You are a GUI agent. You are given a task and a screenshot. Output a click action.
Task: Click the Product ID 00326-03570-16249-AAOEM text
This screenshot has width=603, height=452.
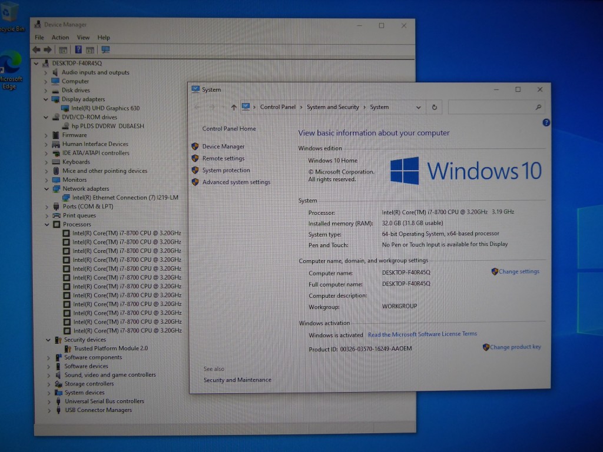tap(360, 349)
